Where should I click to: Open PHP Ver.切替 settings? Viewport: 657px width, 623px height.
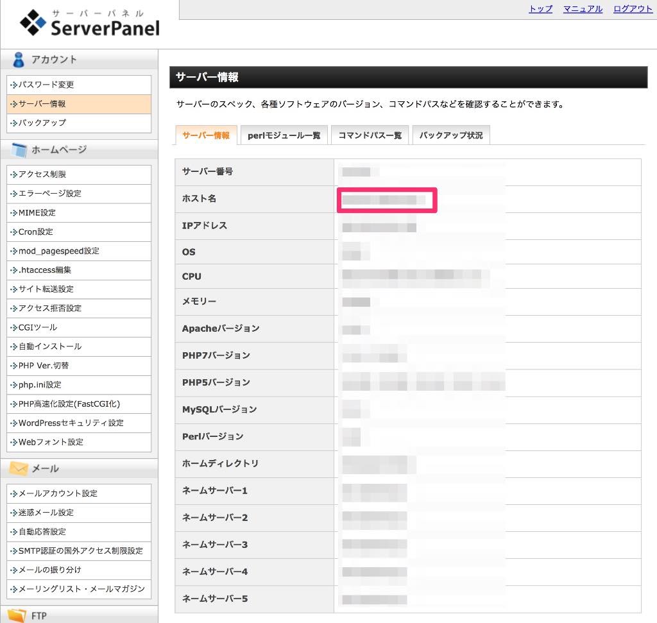(x=44, y=366)
